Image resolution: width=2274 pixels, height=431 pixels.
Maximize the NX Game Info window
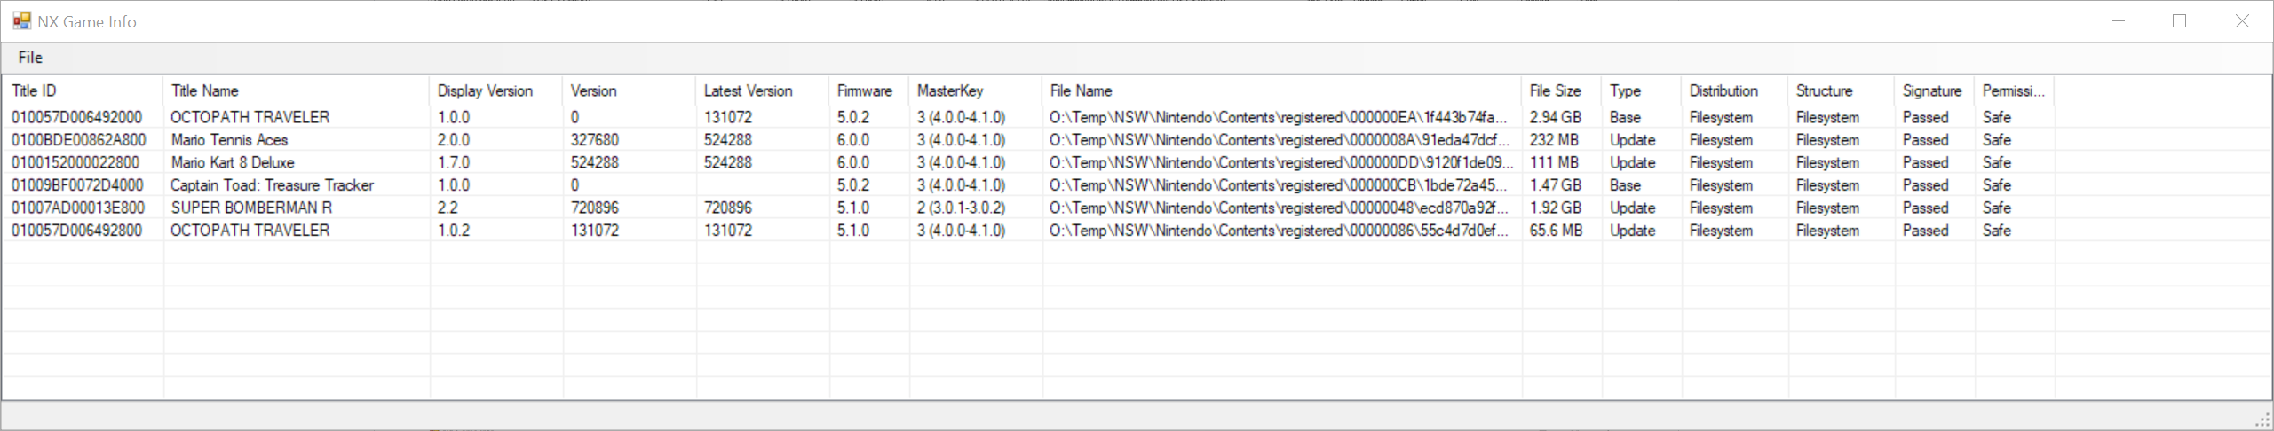coord(2179,21)
